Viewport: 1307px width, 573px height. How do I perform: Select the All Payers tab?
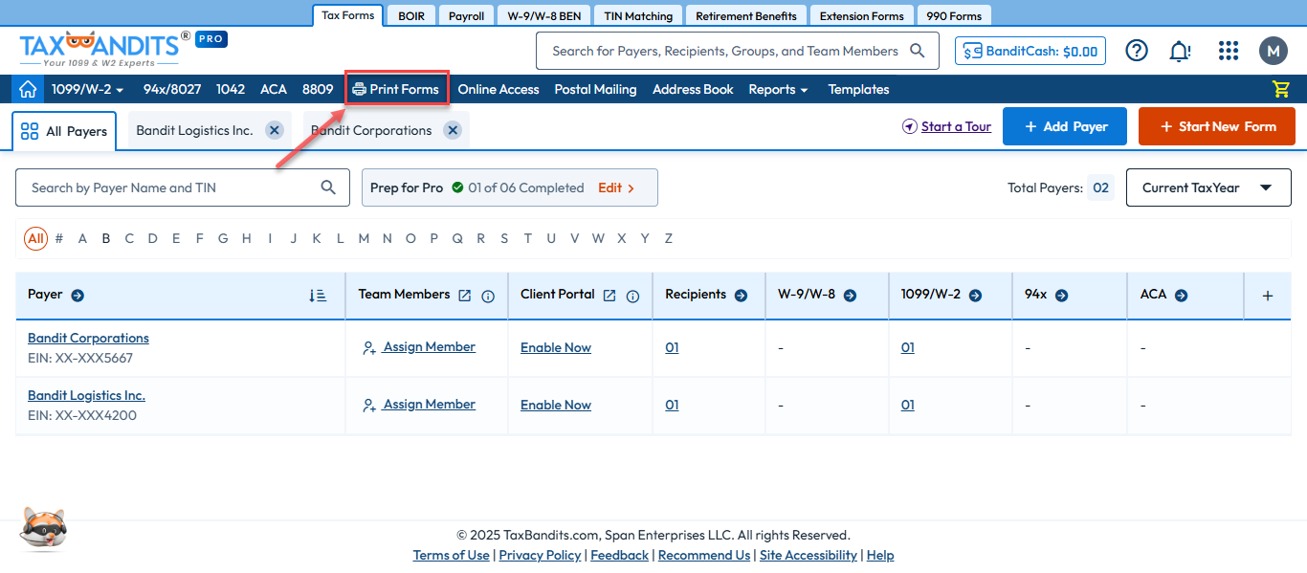click(x=64, y=131)
